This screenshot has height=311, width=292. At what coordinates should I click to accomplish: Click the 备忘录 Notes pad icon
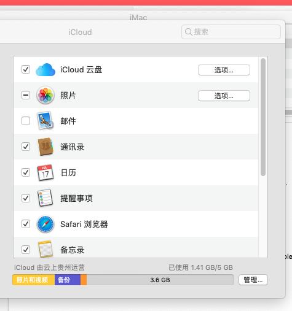click(45, 249)
